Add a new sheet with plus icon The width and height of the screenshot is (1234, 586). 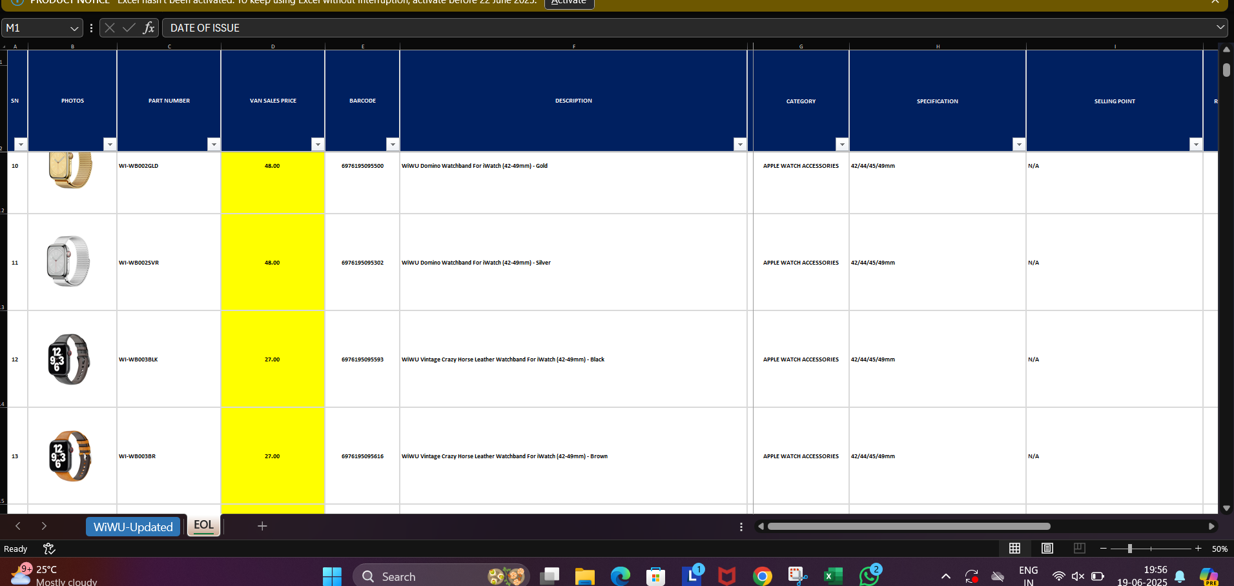coord(262,526)
